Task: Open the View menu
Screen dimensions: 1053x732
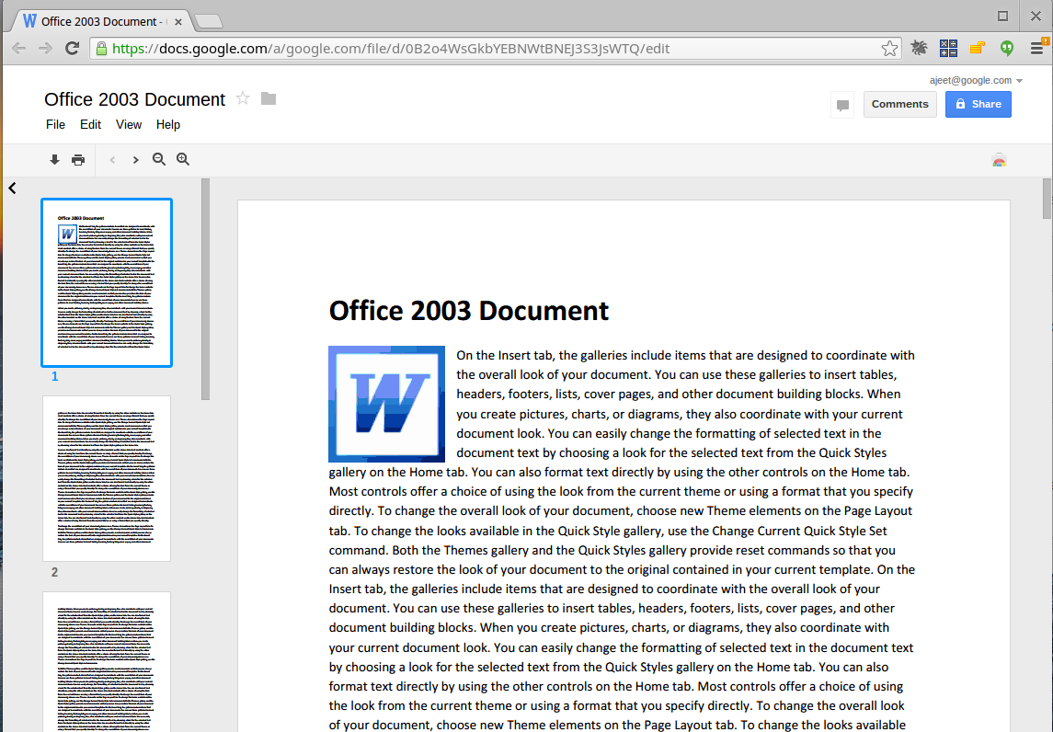Action: (129, 125)
